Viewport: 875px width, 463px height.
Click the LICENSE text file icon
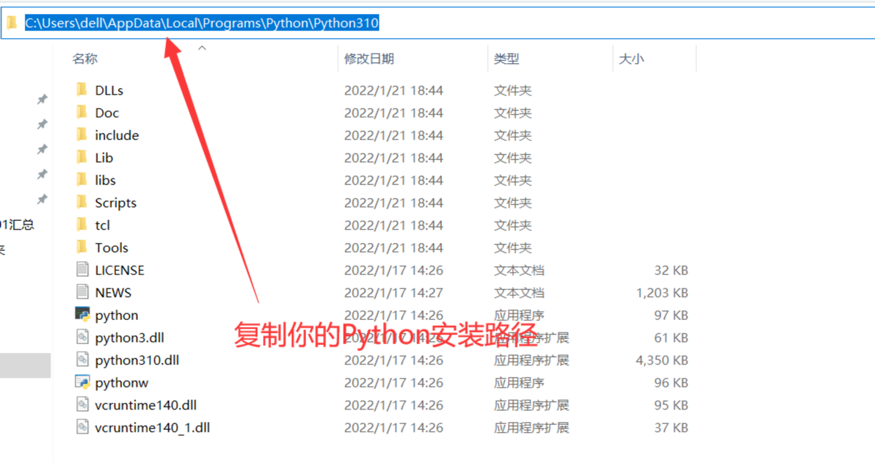point(83,269)
